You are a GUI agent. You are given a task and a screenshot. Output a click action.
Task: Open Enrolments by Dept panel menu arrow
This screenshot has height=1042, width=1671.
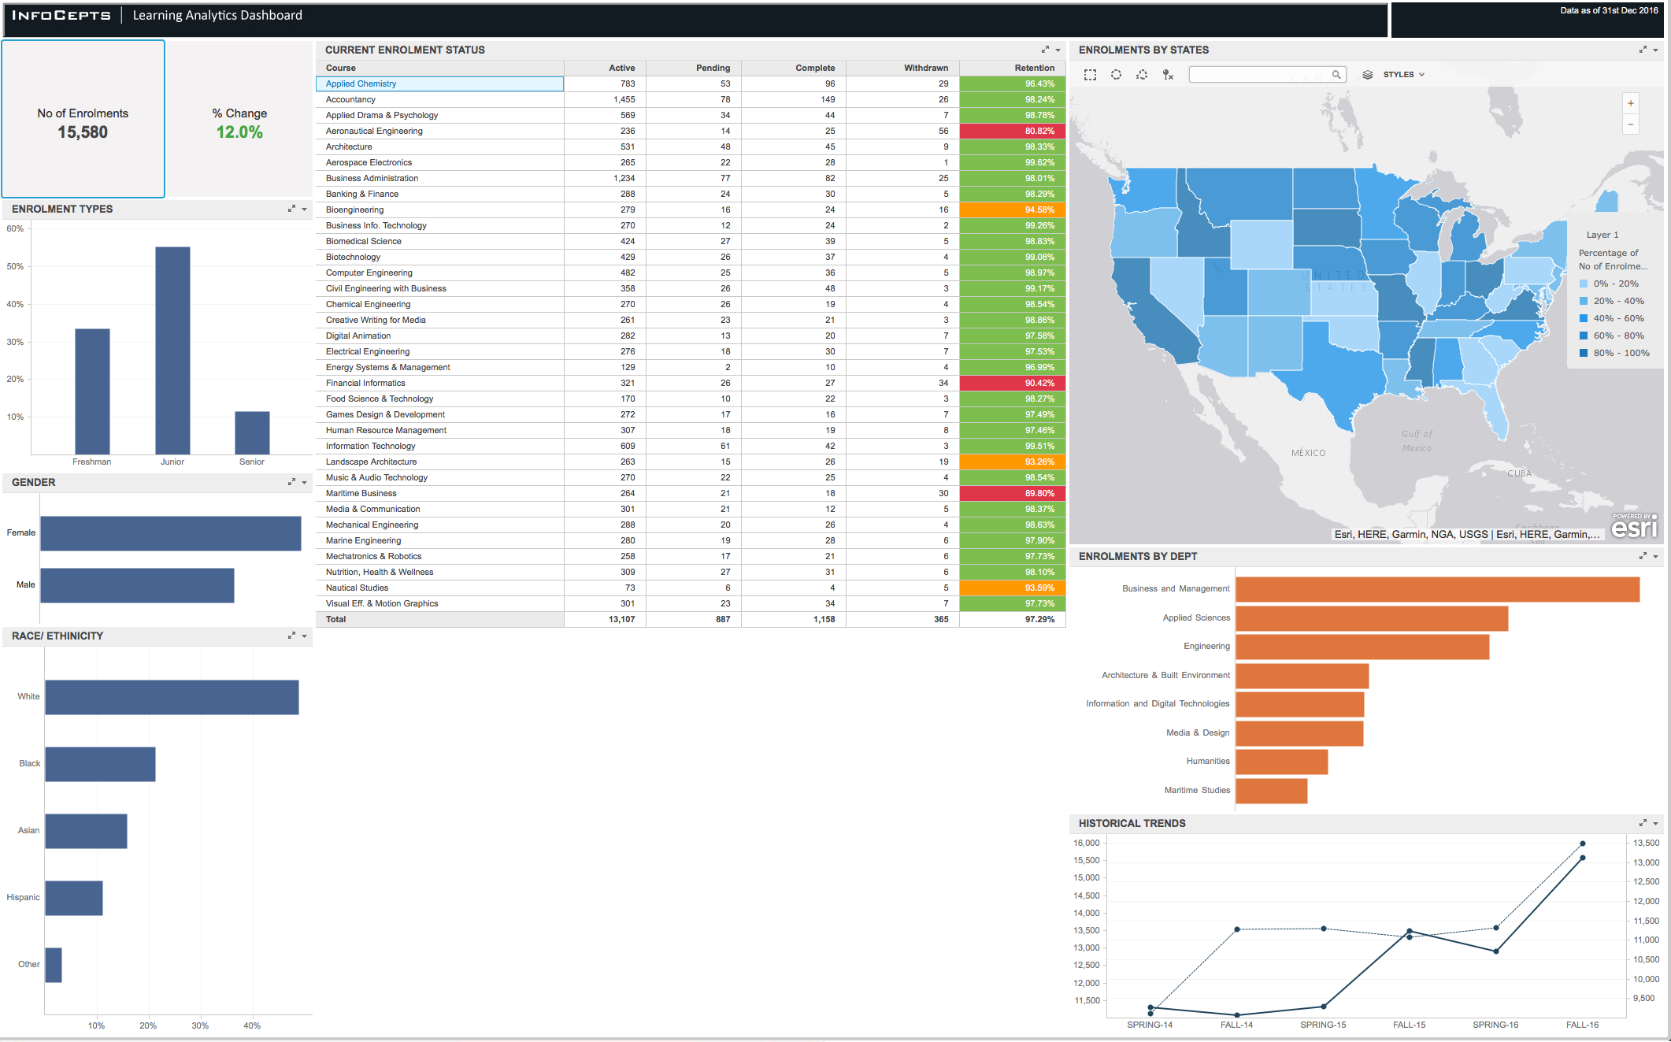(x=1655, y=556)
